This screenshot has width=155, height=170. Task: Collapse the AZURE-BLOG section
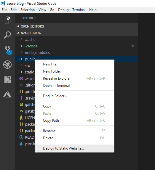coord(18,33)
